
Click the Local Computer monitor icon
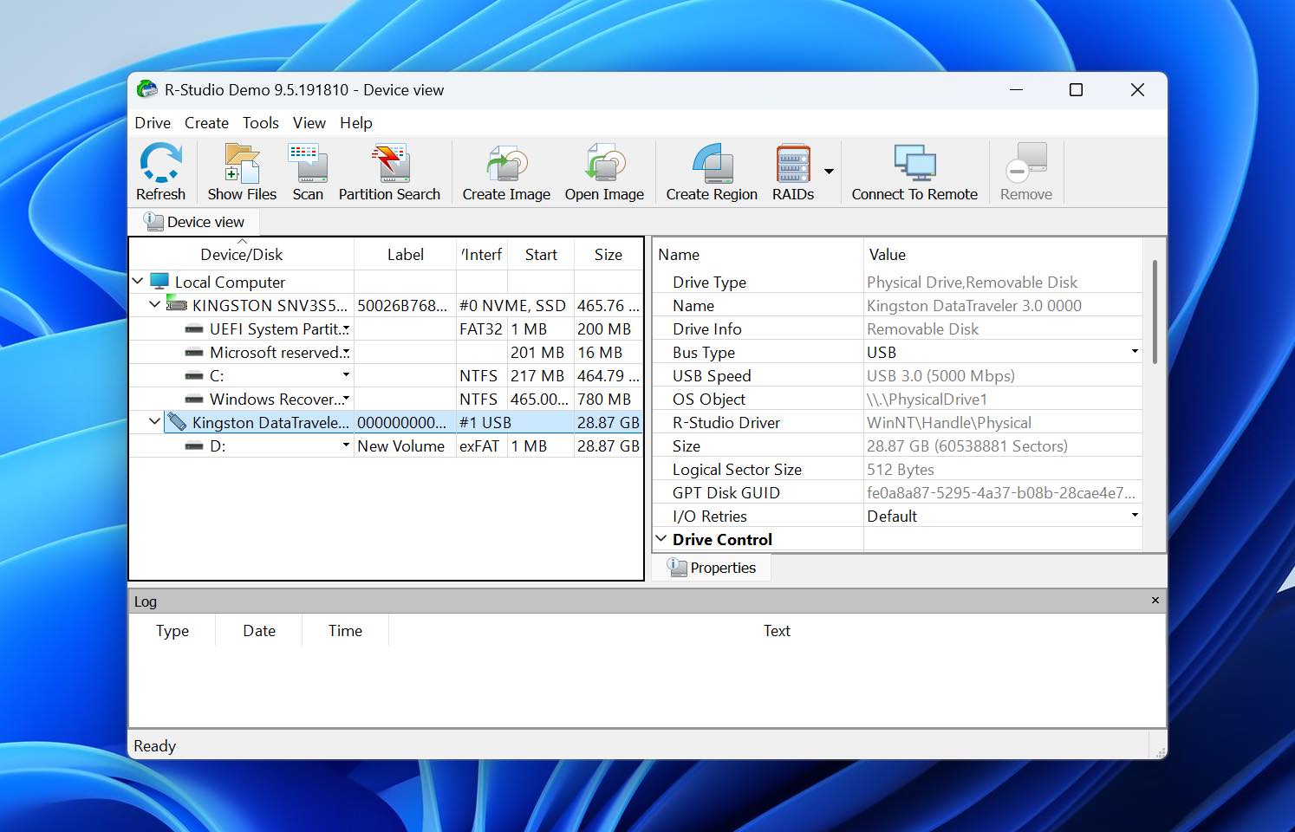(x=159, y=282)
